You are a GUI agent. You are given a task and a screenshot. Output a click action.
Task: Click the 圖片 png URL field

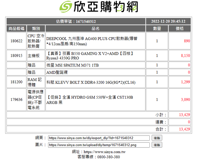pos(99,145)
